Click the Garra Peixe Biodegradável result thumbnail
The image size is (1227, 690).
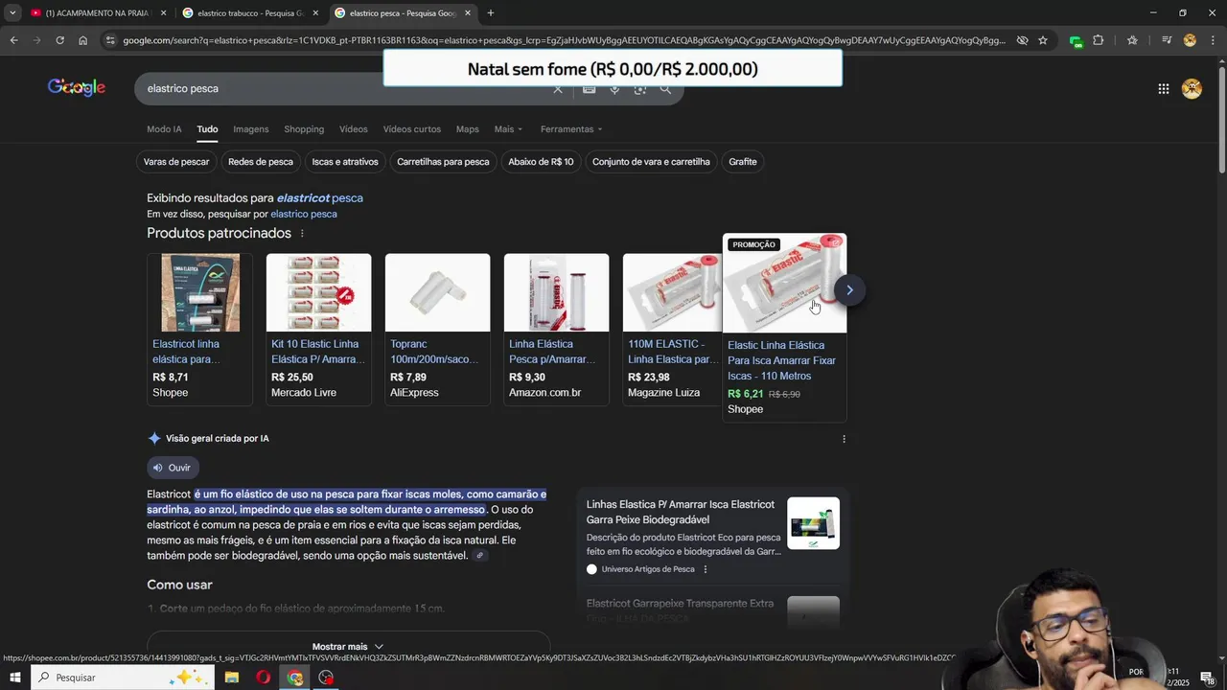(813, 523)
